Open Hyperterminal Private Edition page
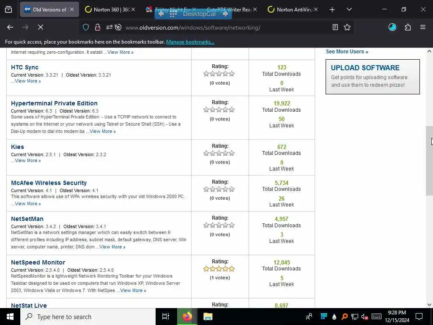Image resolution: width=433 pixels, height=325 pixels. click(54, 103)
